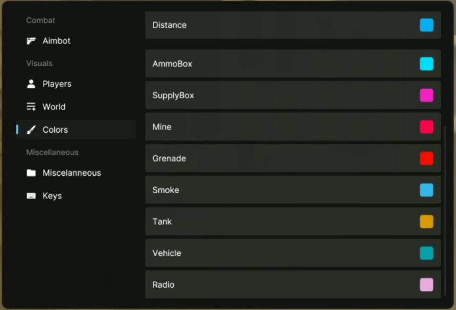This screenshot has height=310, width=456.
Task: Select the Tank orange color swatch
Action: [426, 222]
